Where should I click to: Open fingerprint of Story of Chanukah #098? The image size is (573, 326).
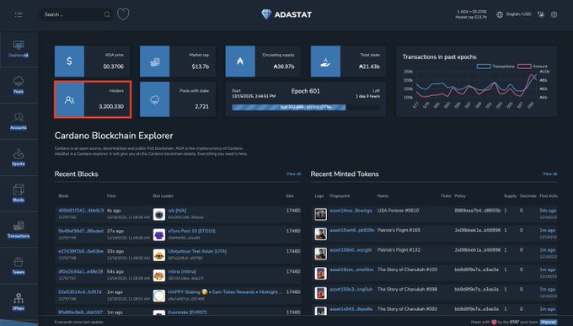coord(351,290)
